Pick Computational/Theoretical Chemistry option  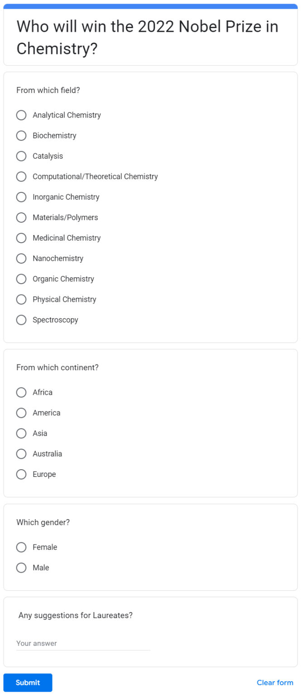point(21,177)
